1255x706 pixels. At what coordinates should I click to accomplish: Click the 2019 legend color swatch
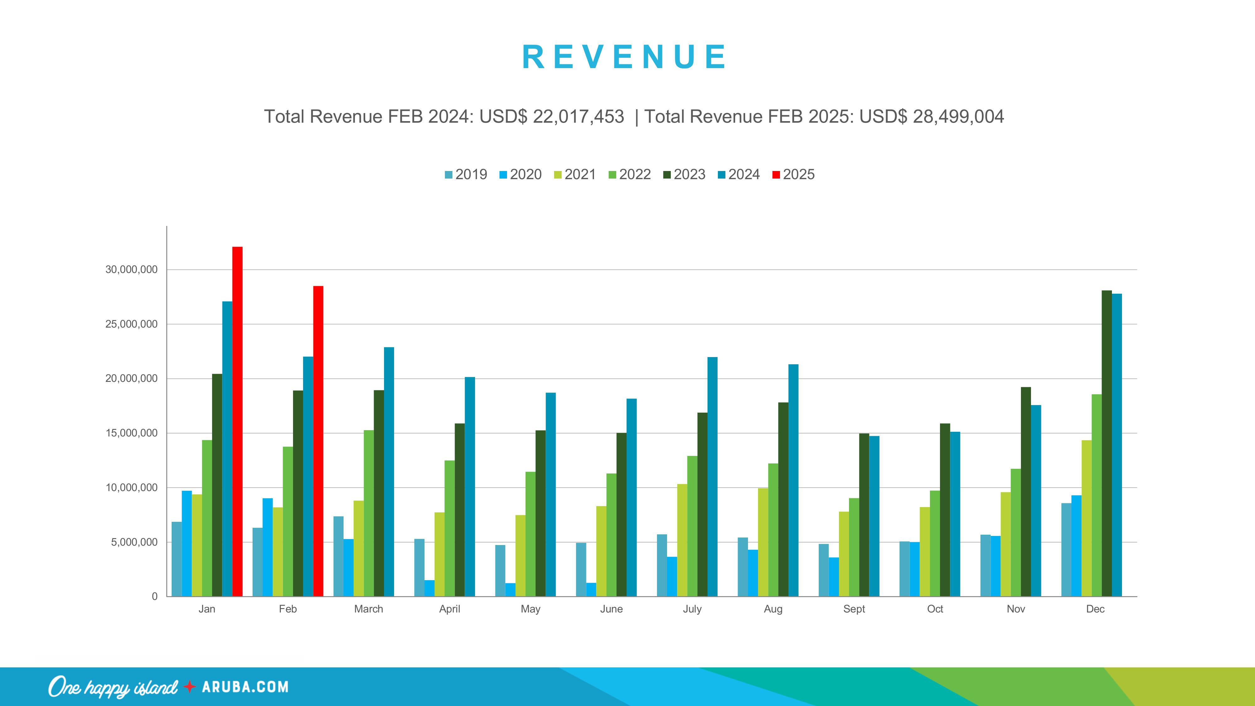coord(449,175)
